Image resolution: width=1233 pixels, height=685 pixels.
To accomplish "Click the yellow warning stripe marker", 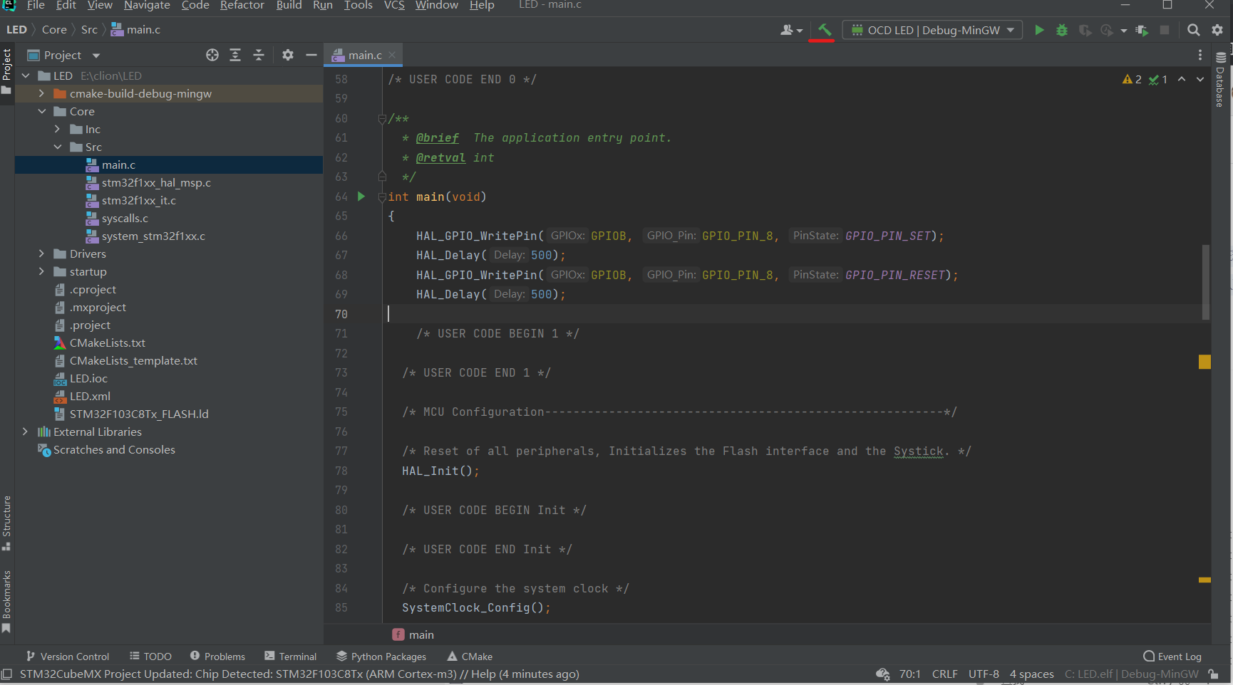I will pyautogui.click(x=1204, y=362).
